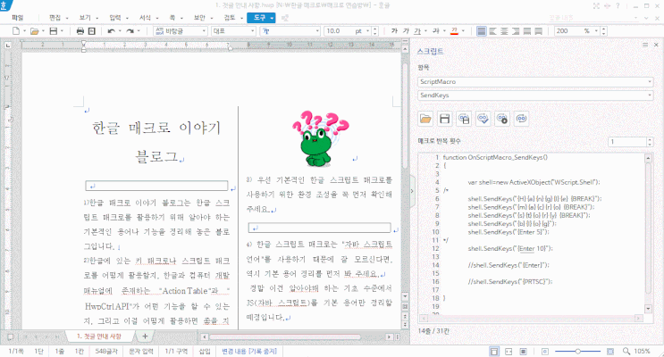Undo the last action
The height and width of the screenshot is (357, 664).
(111, 31)
